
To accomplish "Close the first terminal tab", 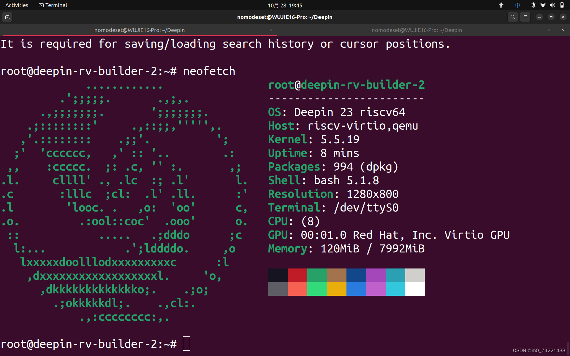I will (x=271, y=30).
